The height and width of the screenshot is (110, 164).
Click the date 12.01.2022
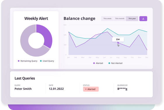(56, 89)
